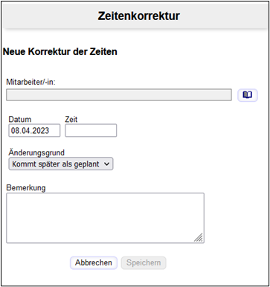
Task: Click the Datum label
Action: click(20, 119)
